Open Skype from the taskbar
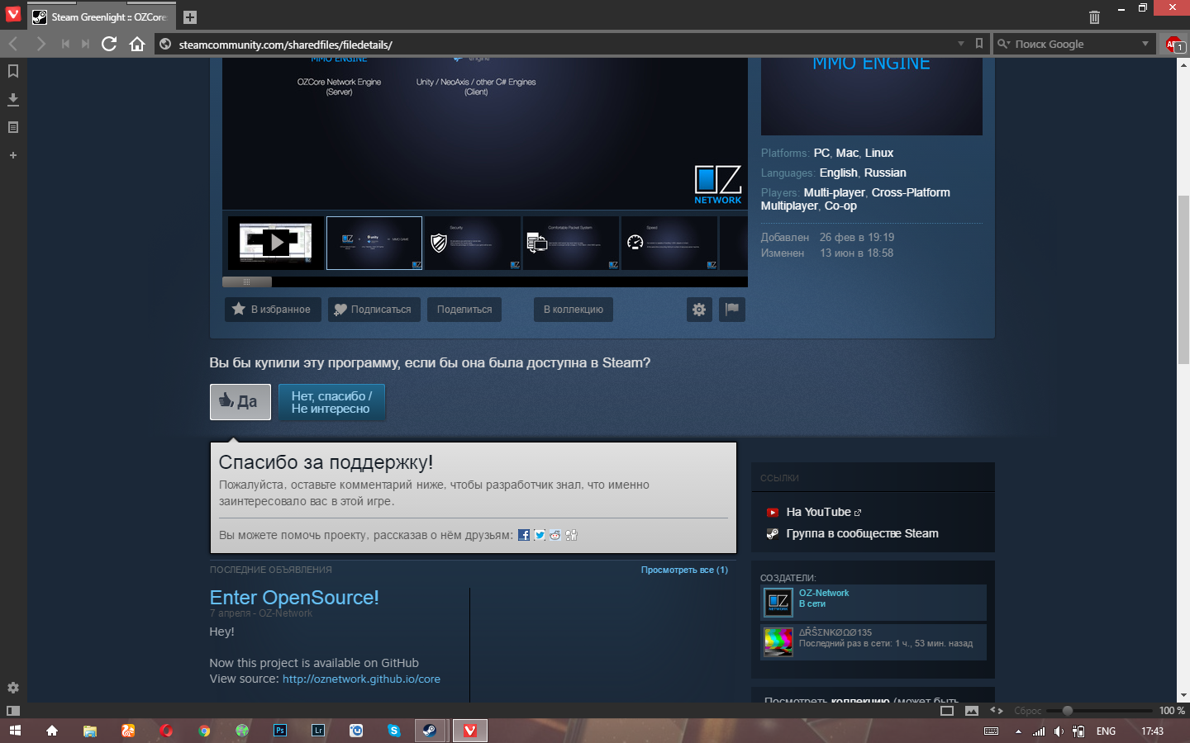This screenshot has height=743, width=1190. [x=394, y=731]
